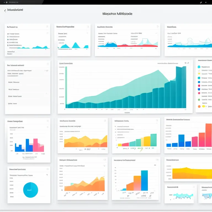
Task: Click the orange legend color dot
Action: 199,106
